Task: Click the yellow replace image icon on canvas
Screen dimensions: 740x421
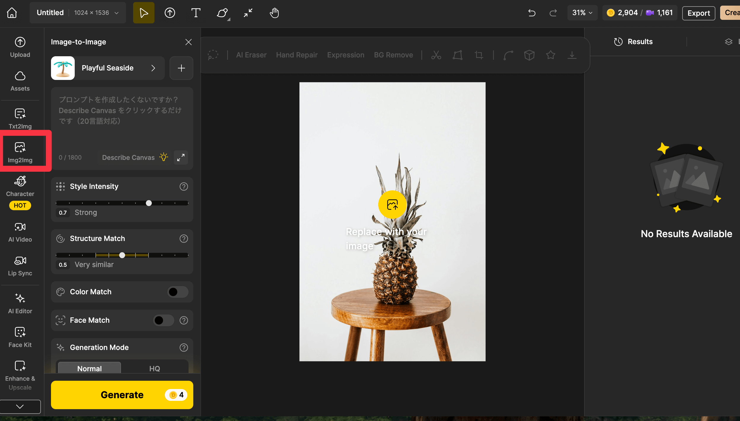Action: click(392, 205)
